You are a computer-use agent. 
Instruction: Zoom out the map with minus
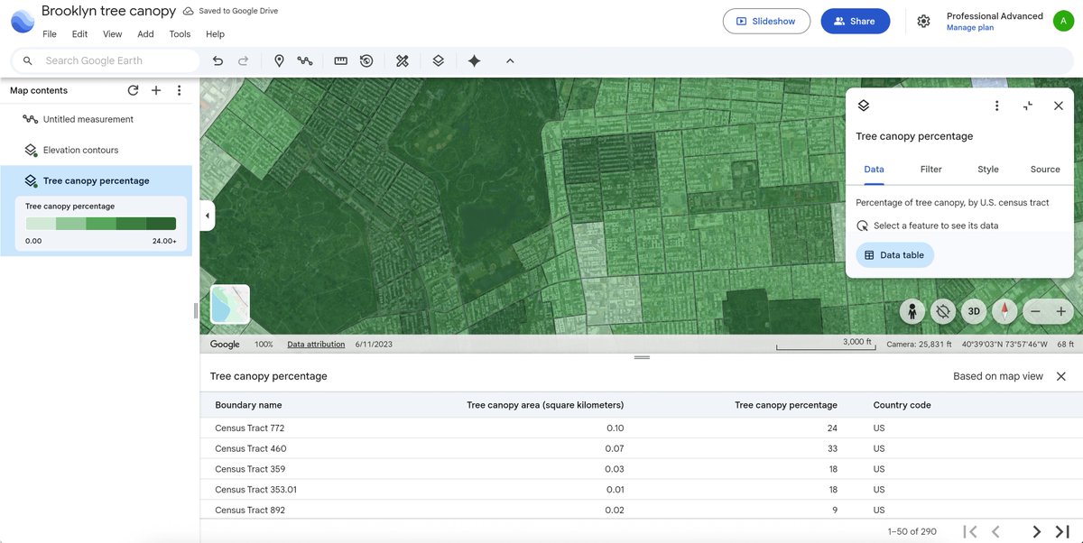point(1035,311)
